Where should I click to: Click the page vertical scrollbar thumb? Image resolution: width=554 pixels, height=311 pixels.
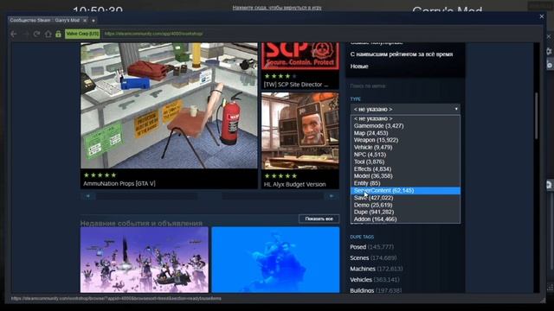click(537, 117)
